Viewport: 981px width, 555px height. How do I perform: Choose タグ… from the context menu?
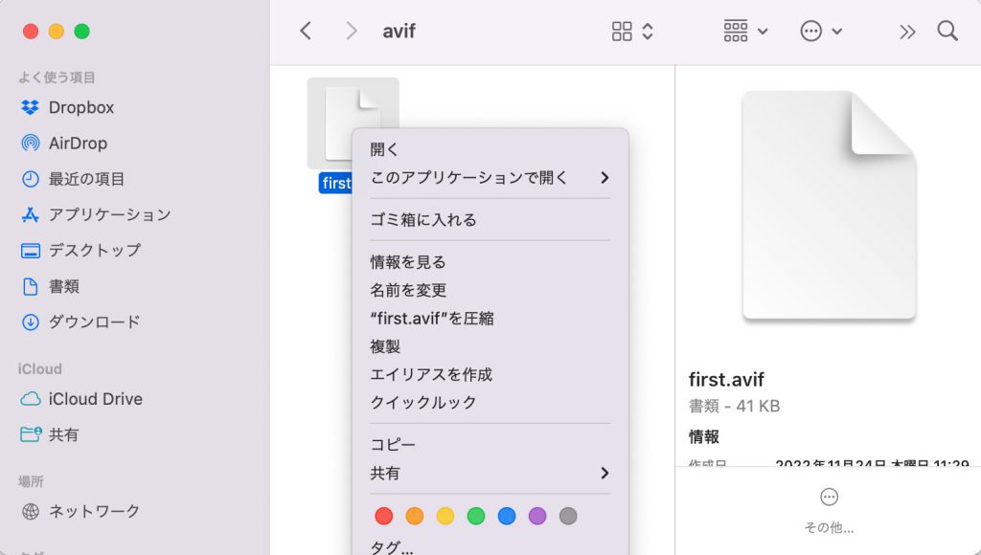(x=490, y=547)
